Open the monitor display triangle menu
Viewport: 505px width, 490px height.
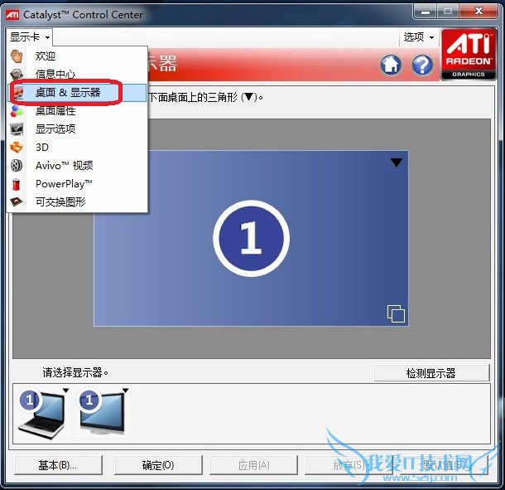[x=125, y=391]
